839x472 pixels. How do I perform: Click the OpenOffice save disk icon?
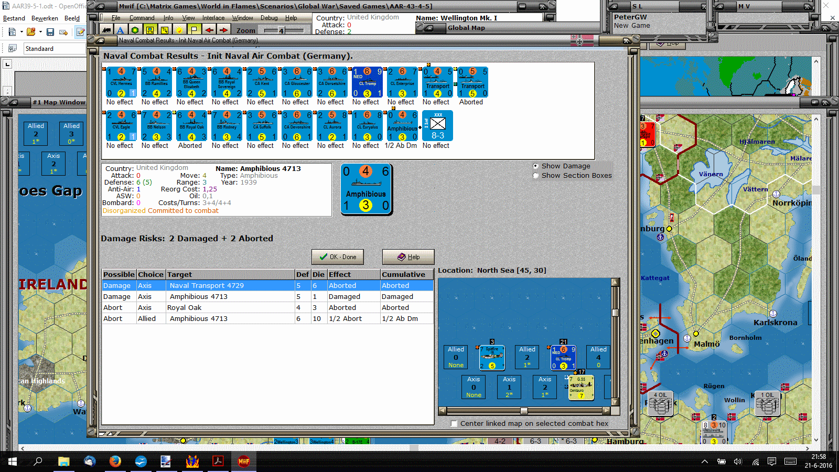point(50,32)
